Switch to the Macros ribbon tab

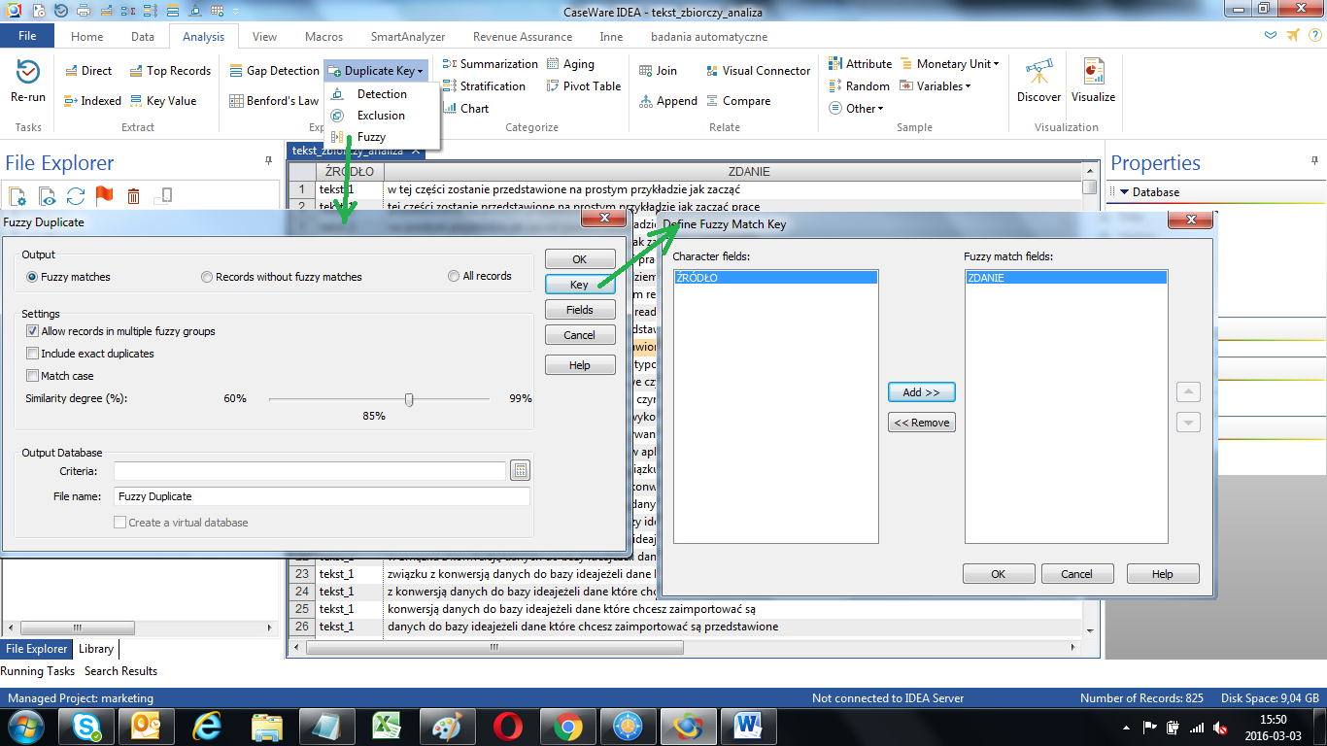(324, 37)
